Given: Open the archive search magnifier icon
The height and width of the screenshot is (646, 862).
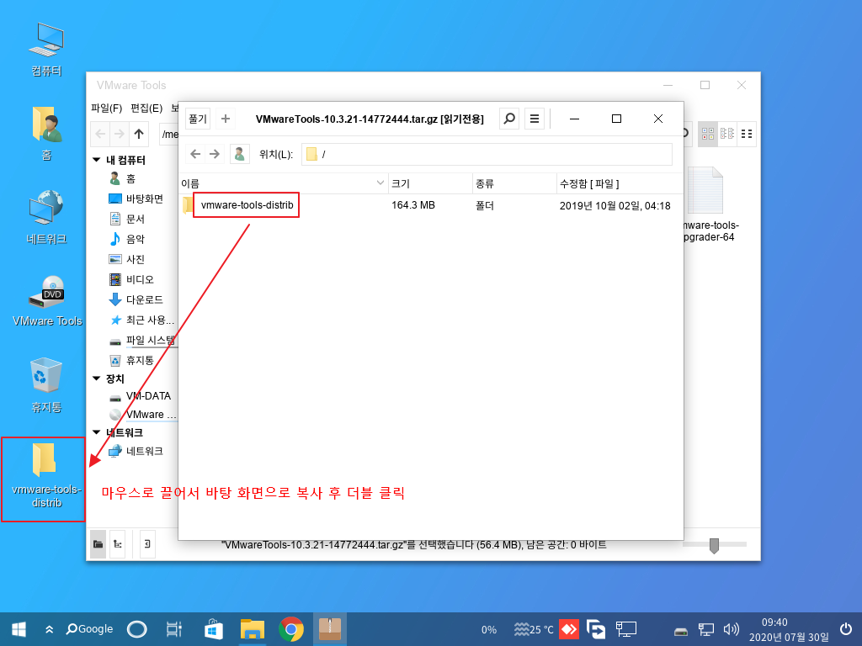Looking at the screenshot, I should tap(509, 119).
